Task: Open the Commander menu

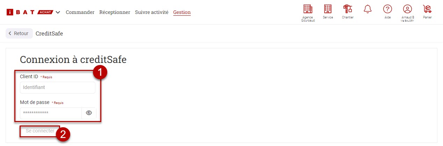Action: (x=80, y=12)
